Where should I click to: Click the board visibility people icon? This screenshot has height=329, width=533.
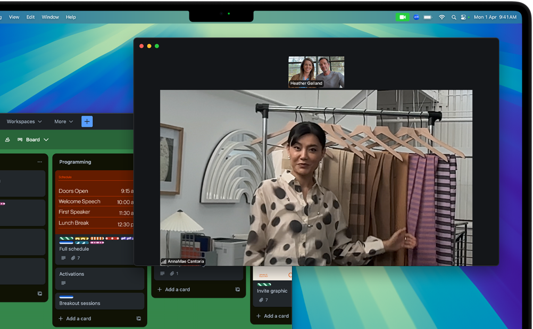pos(7,139)
